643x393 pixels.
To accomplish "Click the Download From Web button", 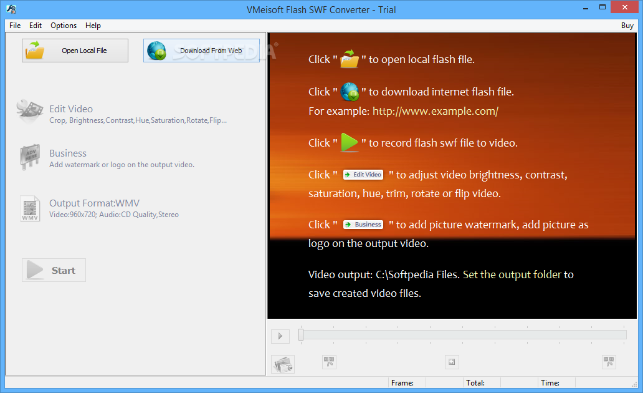I will (201, 51).
